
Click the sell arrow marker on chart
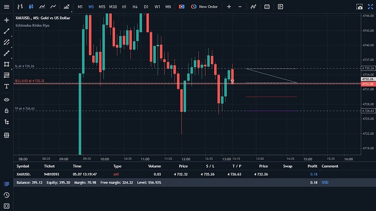coord(232,82)
